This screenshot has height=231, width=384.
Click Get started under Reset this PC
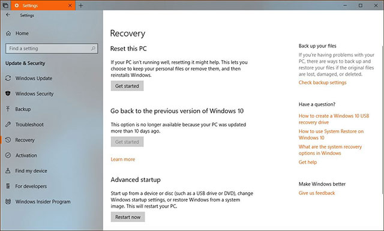[x=127, y=86]
